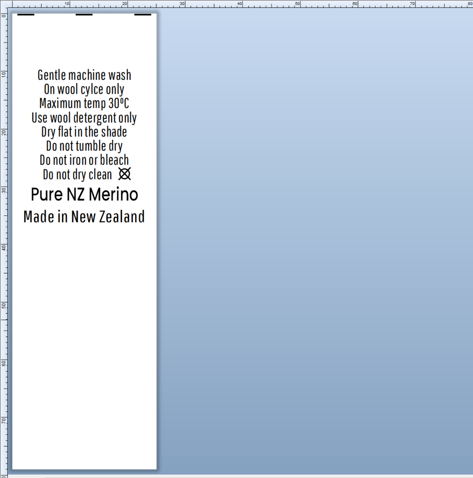473x478 pixels.
Task: Click the 50 mark on vertical ruler
Action: 4,305
